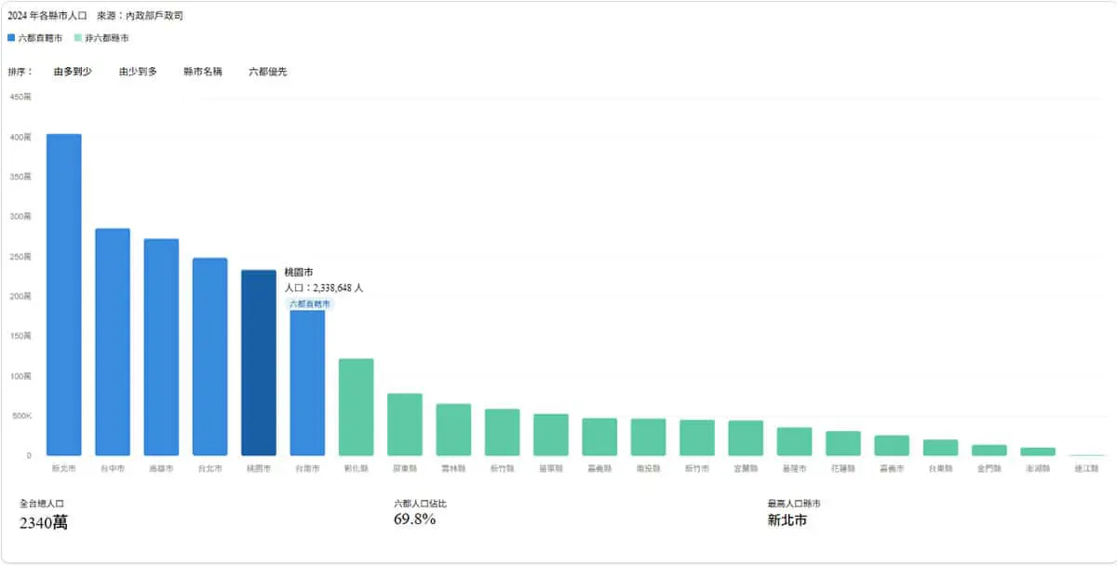This screenshot has width=1117, height=566.
Task: Click the highlighted 桃園市 bar
Action: [x=259, y=363]
